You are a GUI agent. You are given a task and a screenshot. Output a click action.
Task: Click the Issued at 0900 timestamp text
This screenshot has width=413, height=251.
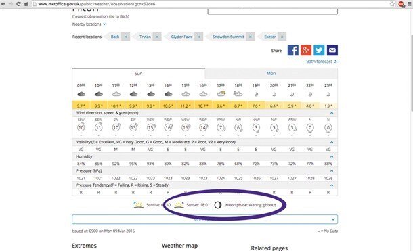(103, 231)
